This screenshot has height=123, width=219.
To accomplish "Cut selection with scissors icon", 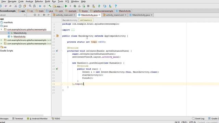I will point(16,6).
